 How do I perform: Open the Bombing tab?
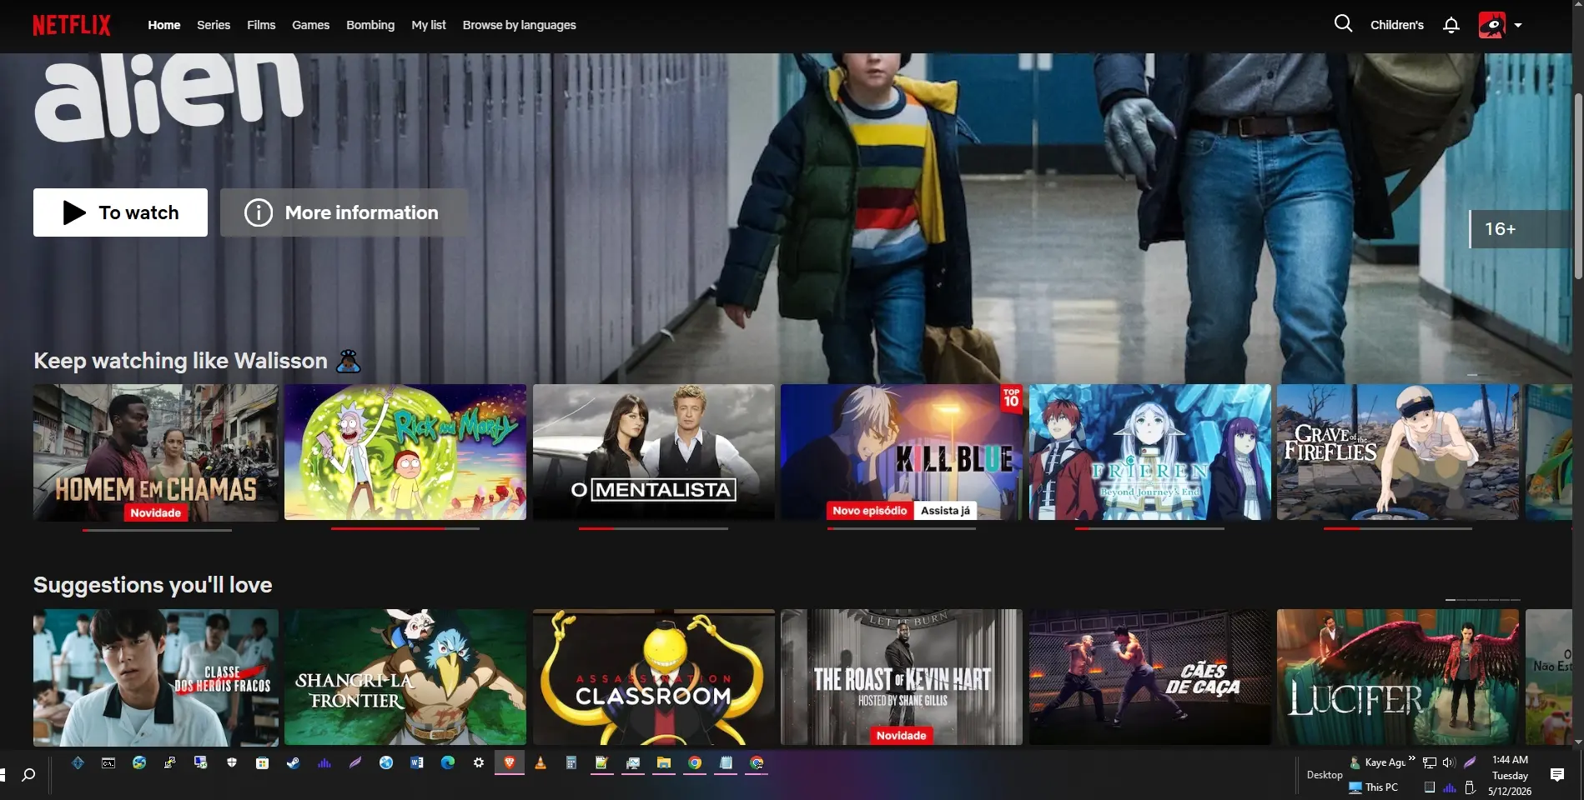[x=370, y=25]
